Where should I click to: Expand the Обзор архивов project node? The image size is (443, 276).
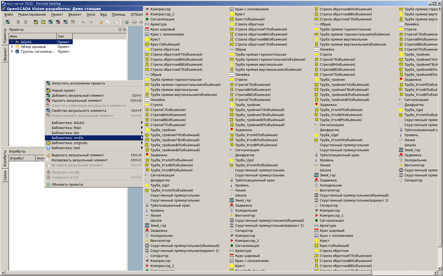pyautogui.click(x=12, y=47)
